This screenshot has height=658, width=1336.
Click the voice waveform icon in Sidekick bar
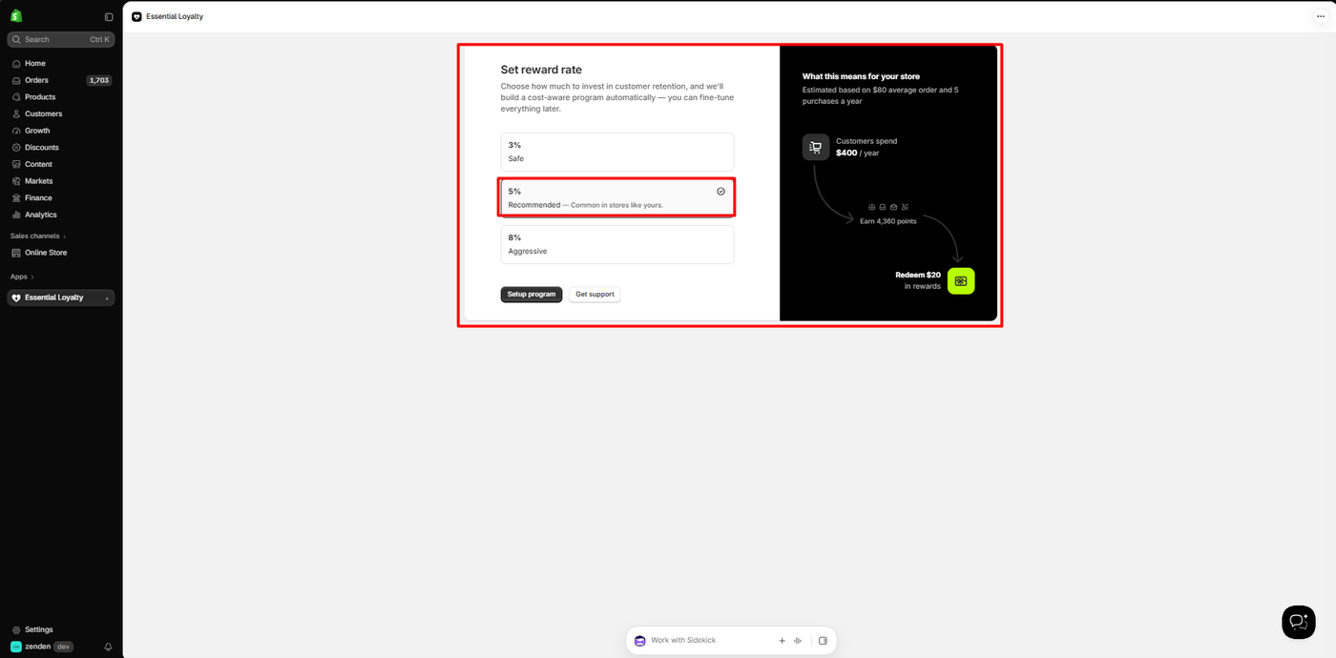click(x=798, y=641)
